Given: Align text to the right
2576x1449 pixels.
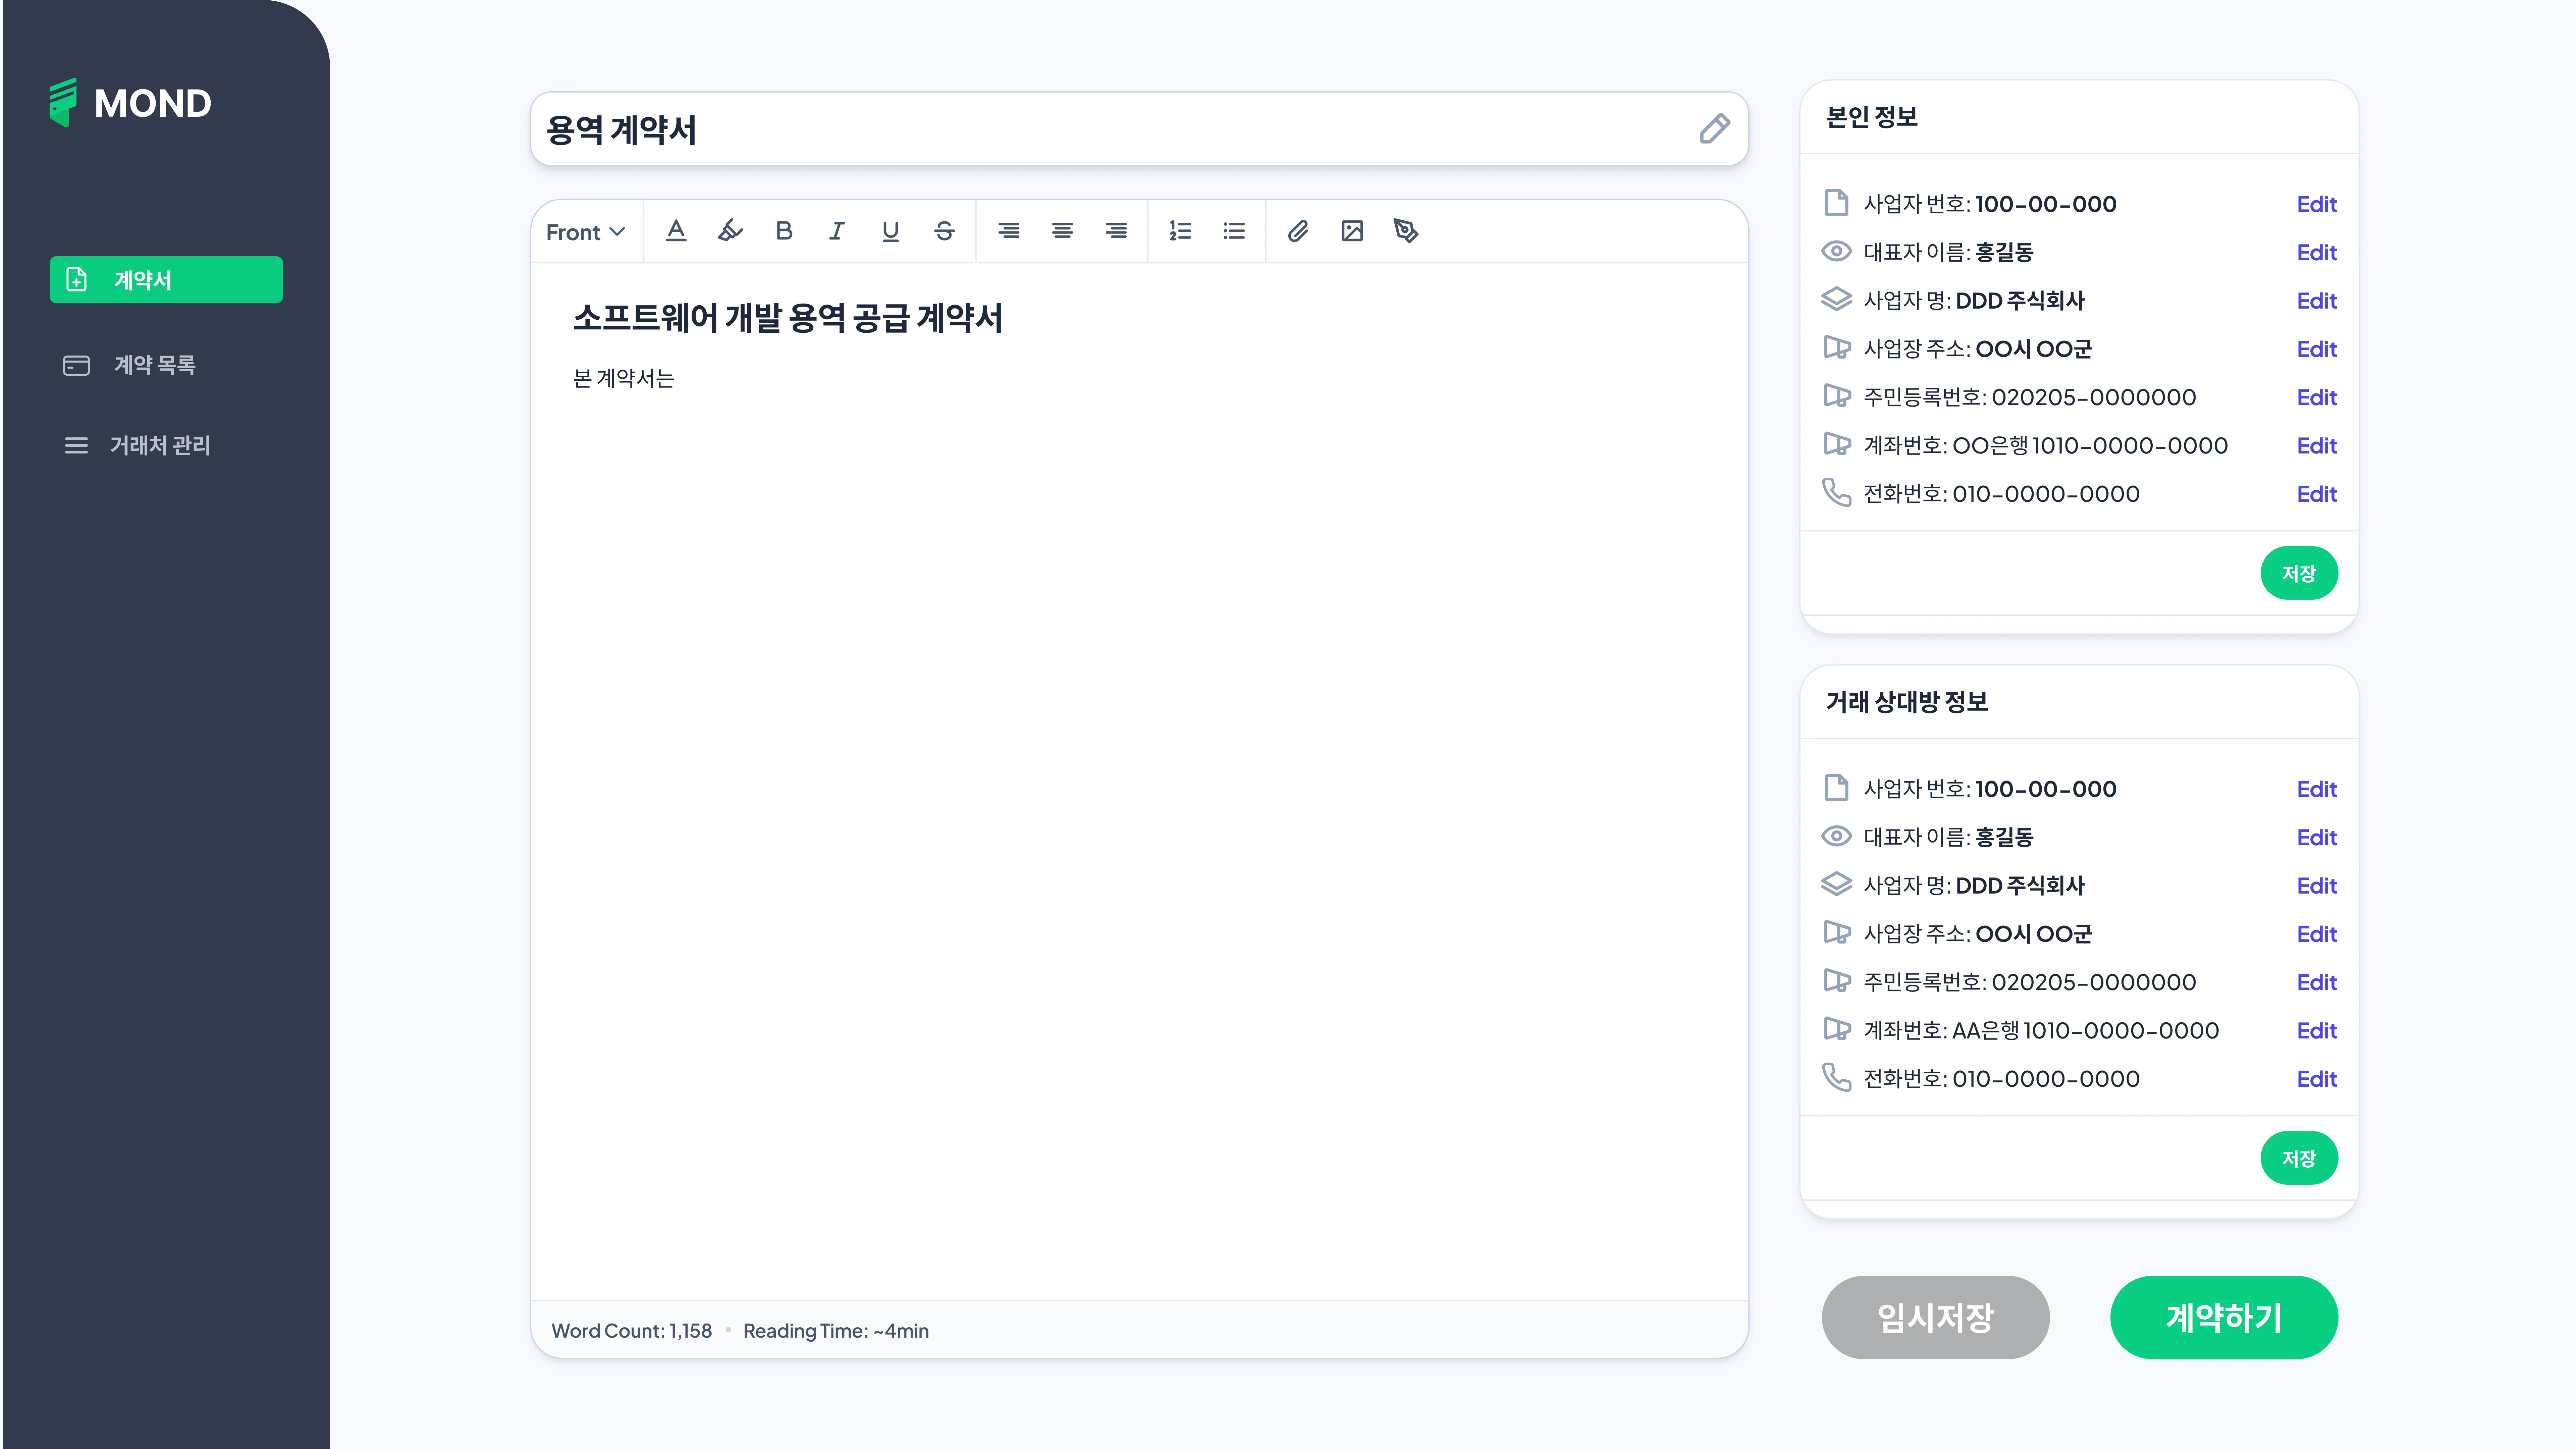Looking at the screenshot, I should pos(1116,231).
